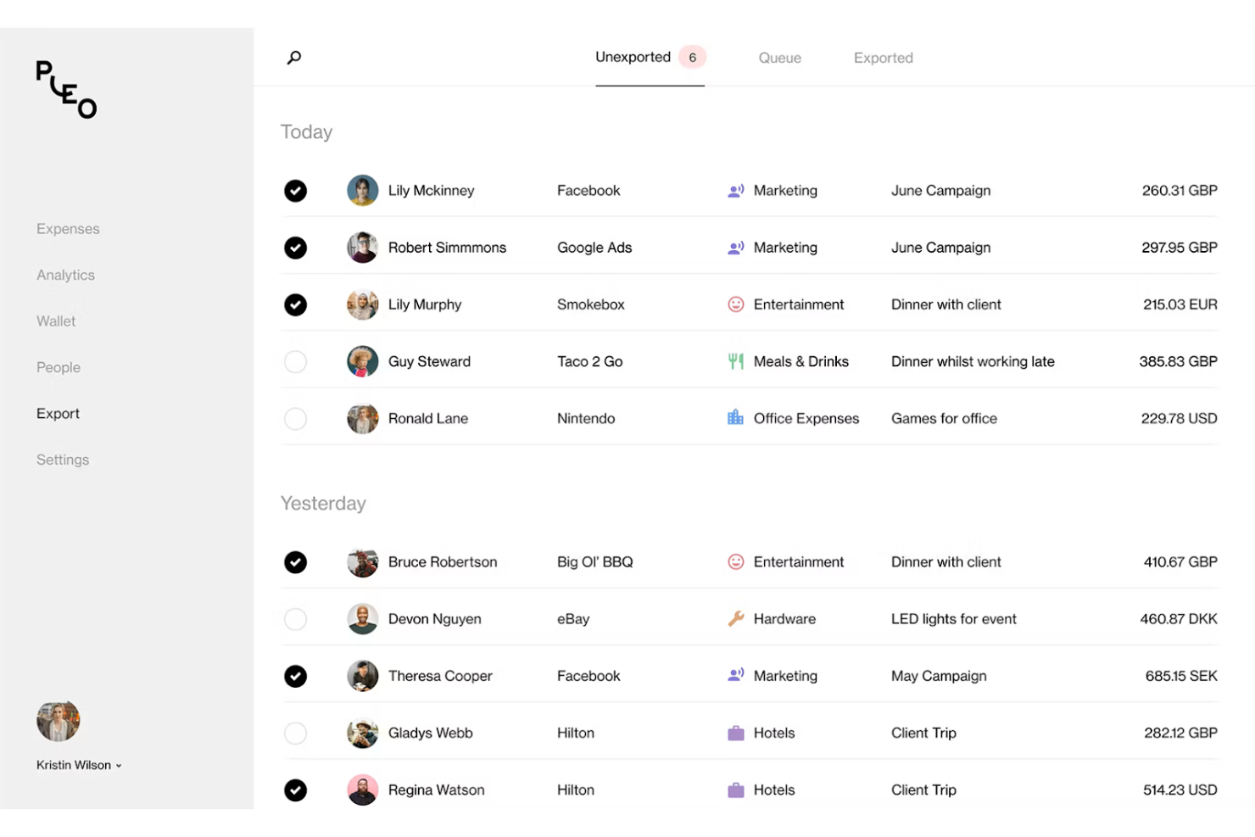This screenshot has height=837, width=1255.
Task: Click the Entertainment icon on Bruce Robertson's expense
Action: [x=735, y=561]
